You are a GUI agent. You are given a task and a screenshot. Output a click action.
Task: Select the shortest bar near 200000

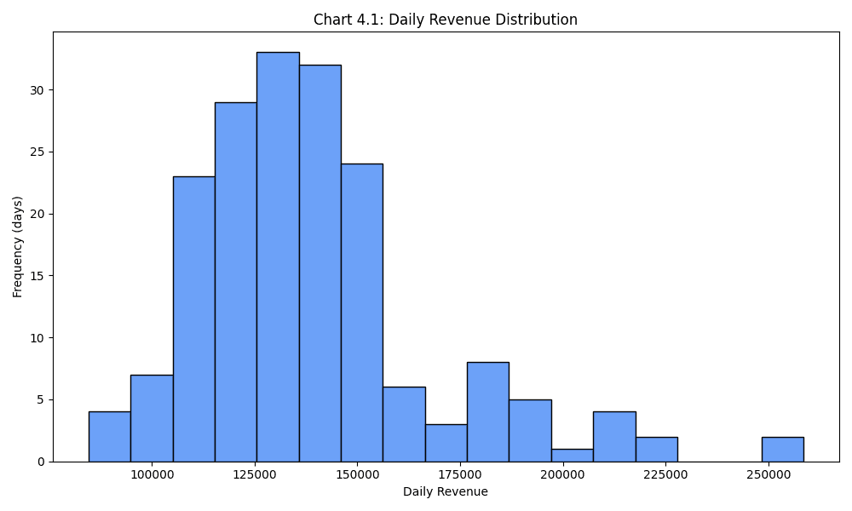572,455
